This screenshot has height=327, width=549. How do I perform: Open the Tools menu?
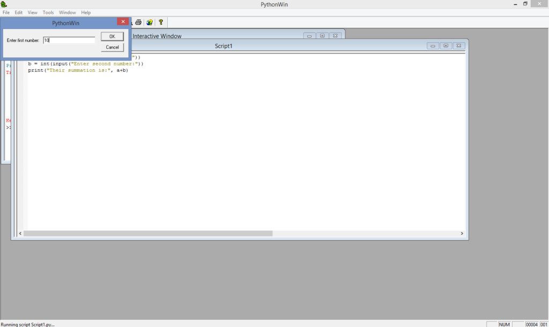click(48, 12)
